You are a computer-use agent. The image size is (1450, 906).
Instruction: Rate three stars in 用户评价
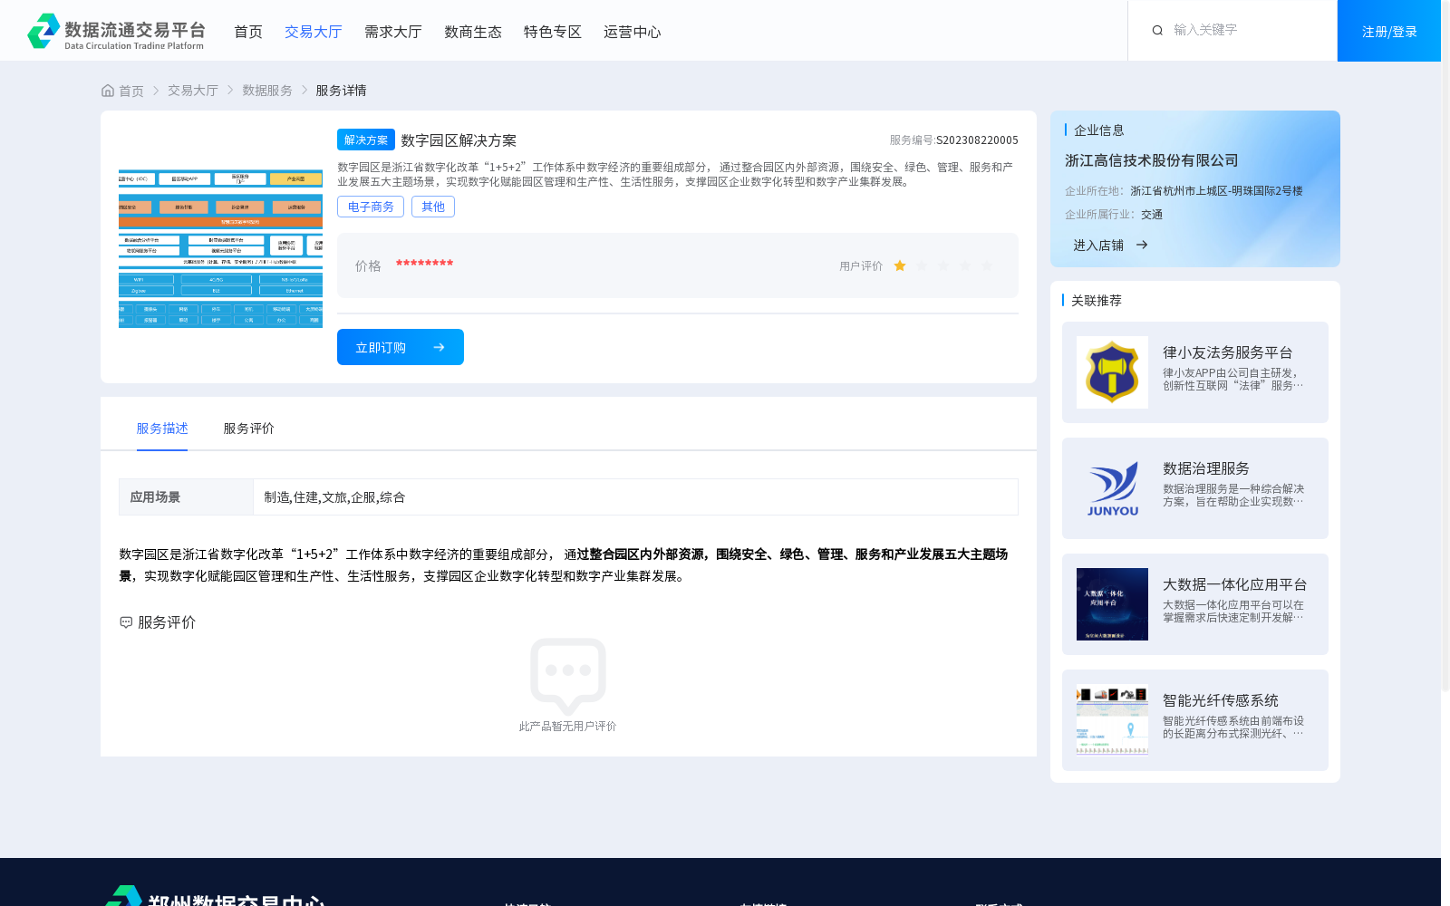click(x=942, y=265)
